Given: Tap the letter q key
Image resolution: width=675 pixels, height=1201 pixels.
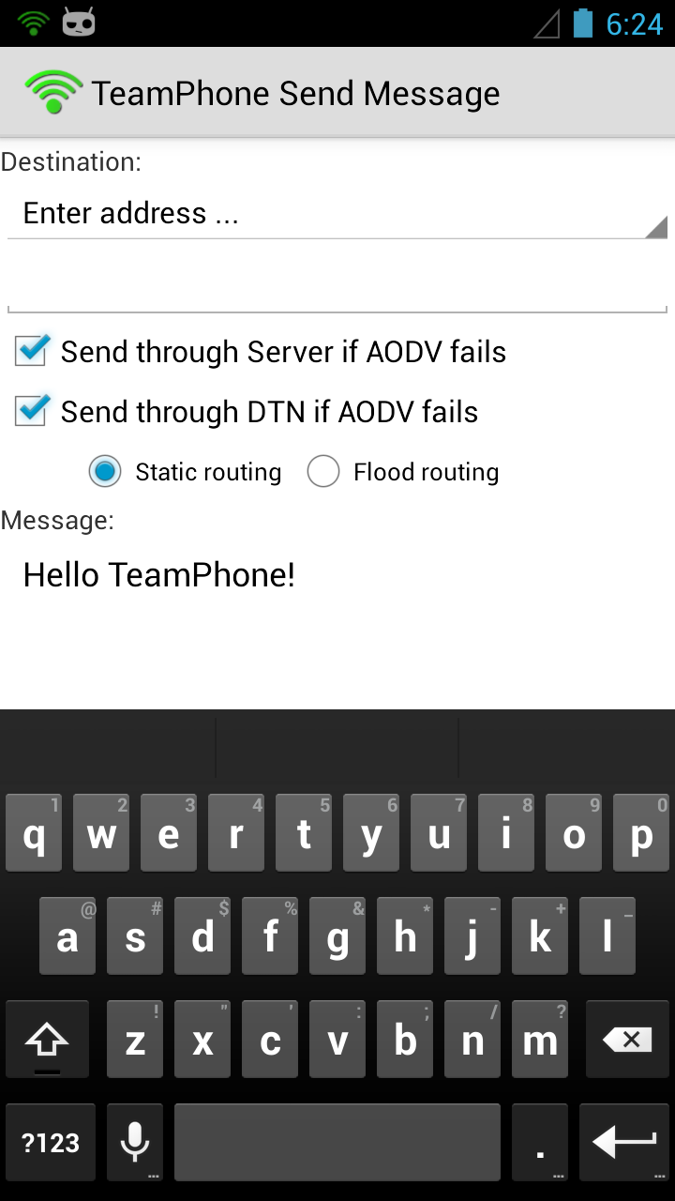Looking at the screenshot, I should pos(34,832).
